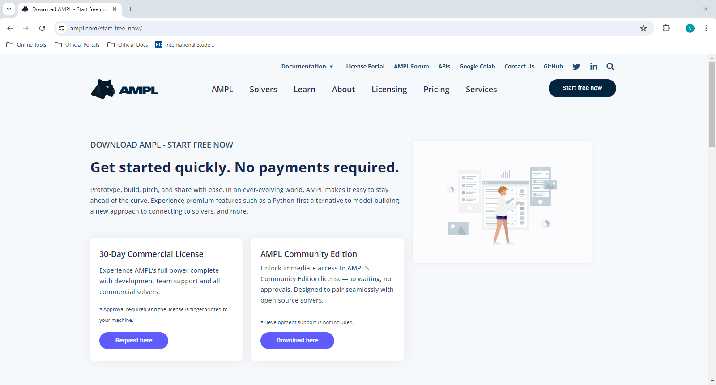The image size is (716, 385).
Task: Open the Google Colab link
Action: point(477,67)
